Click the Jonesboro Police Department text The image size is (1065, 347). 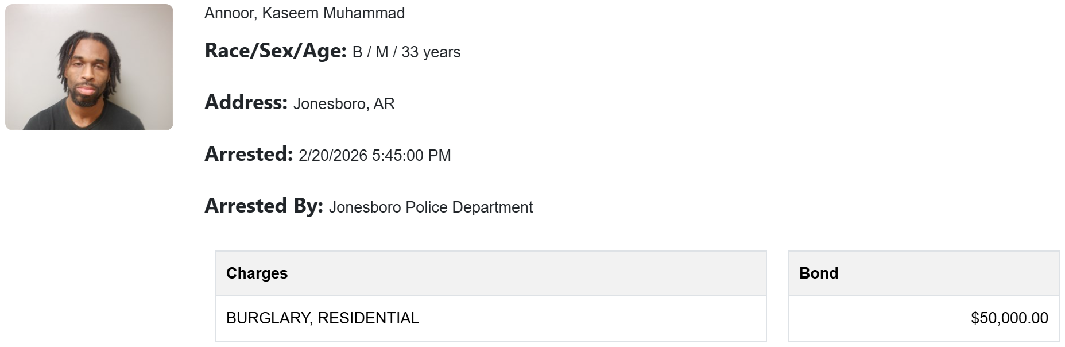click(431, 207)
